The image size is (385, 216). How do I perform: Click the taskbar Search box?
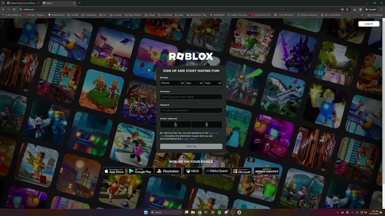(x=166, y=212)
